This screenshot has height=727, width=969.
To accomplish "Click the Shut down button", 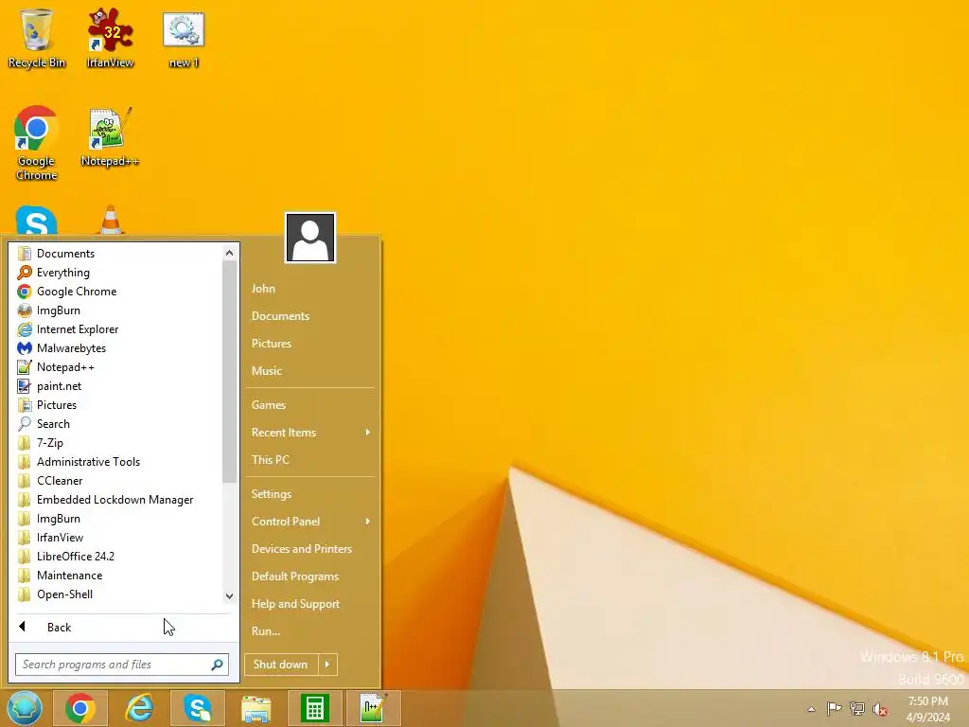I will click(x=281, y=665).
